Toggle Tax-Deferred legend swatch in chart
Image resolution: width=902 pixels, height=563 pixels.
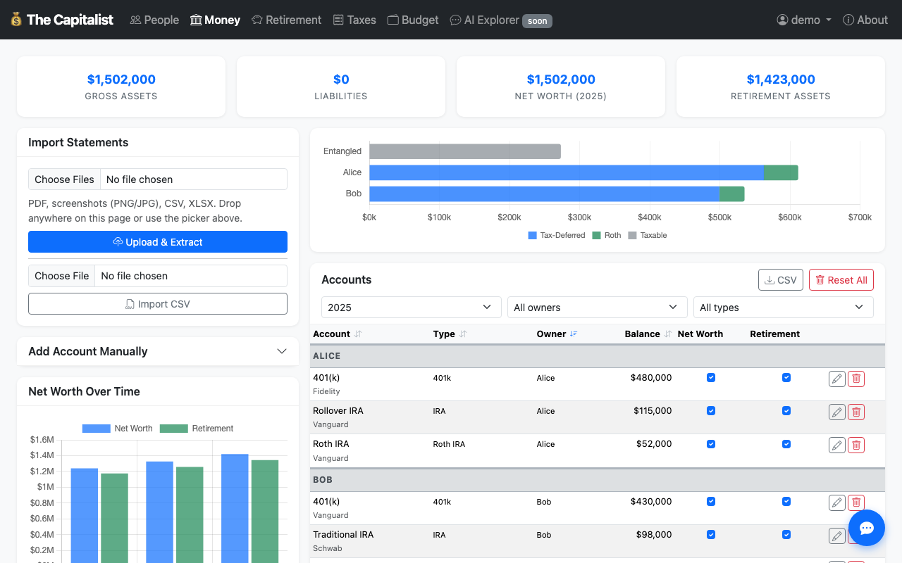[532, 236]
